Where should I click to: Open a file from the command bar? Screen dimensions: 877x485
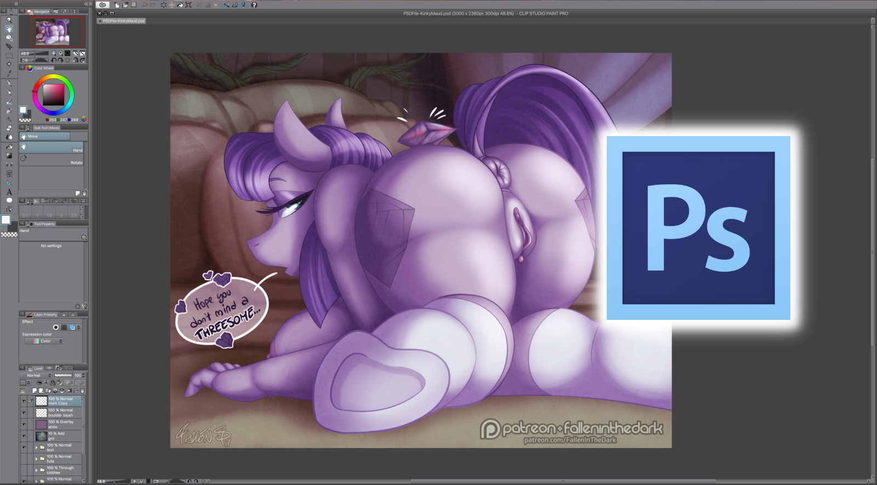point(125,5)
